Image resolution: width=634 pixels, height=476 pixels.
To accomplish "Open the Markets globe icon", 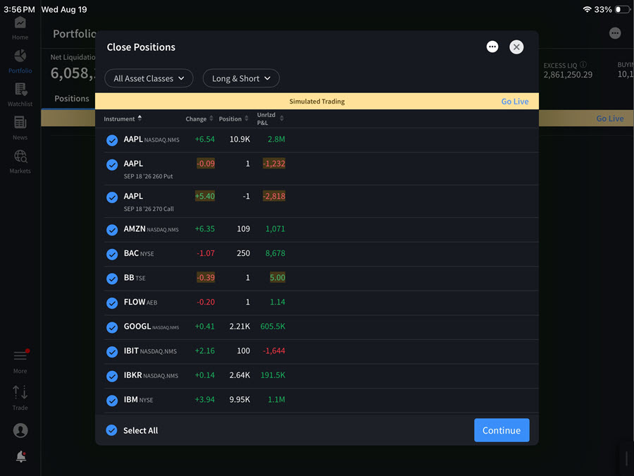I will [x=20, y=157].
